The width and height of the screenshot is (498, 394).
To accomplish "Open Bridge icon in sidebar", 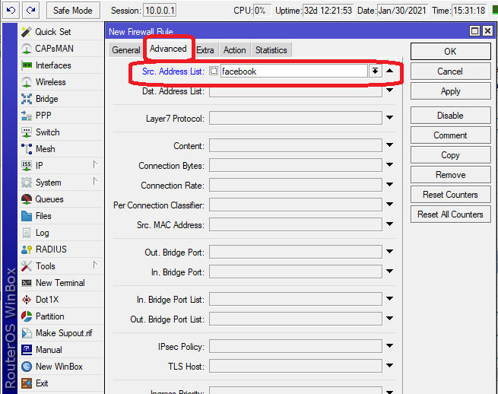I will click(x=27, y=99).
